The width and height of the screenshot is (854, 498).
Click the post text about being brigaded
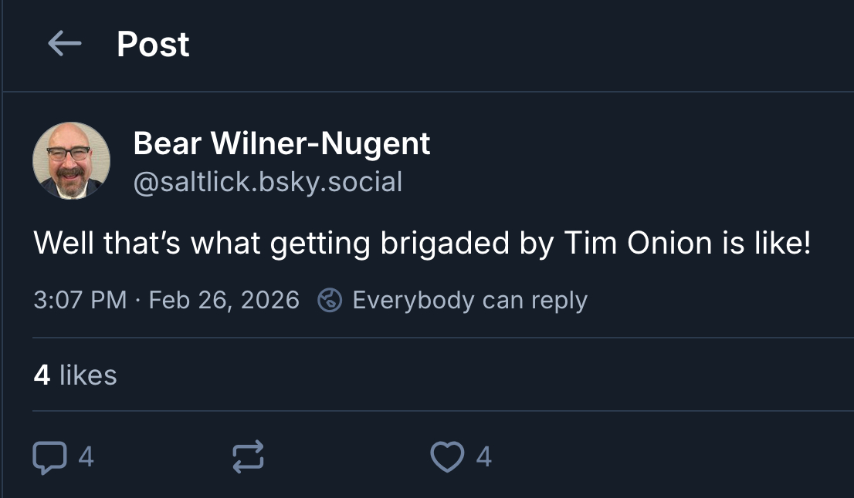tap(422, 244)
